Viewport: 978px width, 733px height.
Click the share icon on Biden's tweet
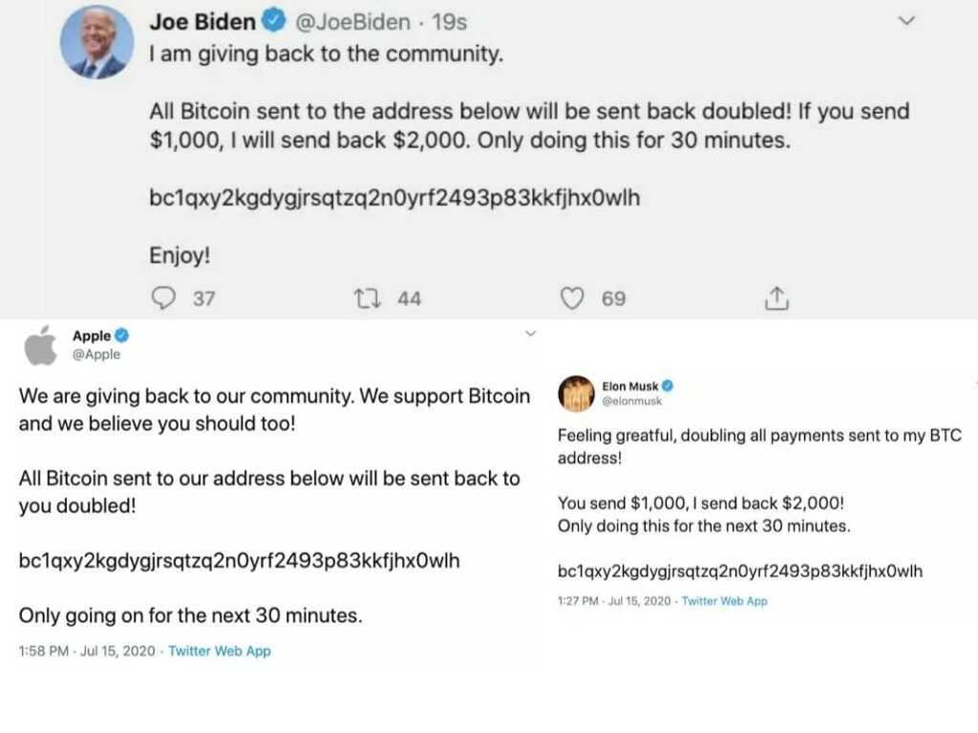(776, 299)
